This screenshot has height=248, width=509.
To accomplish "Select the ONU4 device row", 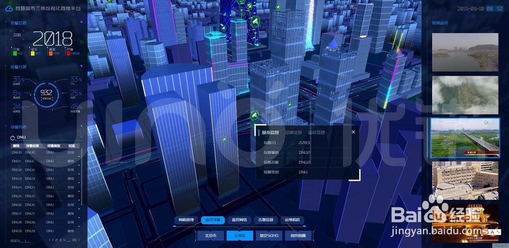I will [x=45, y=188].
